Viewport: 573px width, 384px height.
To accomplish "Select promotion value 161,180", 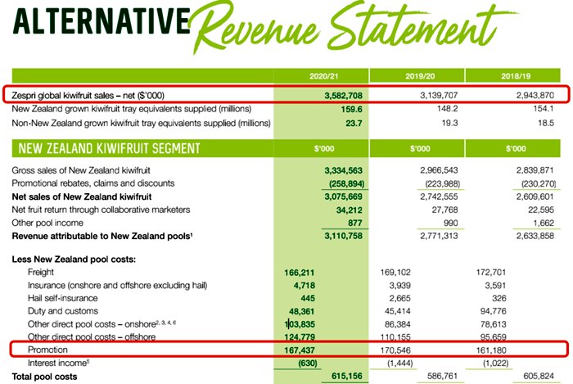I will coord(491,350).
